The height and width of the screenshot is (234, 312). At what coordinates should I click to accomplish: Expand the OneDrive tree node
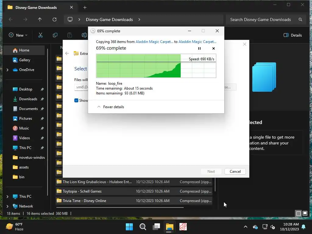(x=7, y=70)
